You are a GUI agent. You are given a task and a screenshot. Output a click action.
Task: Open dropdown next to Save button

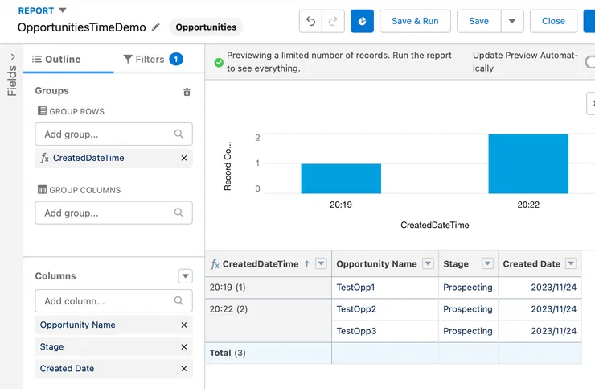[511, 22]
